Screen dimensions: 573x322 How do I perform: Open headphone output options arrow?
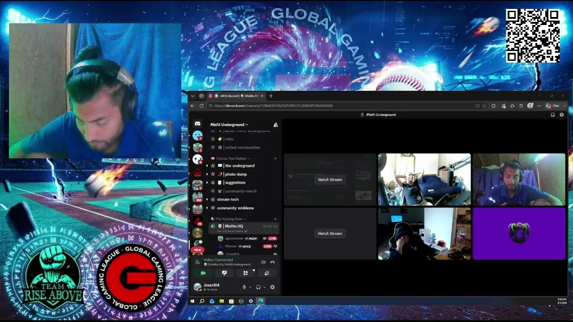[264, 287]
